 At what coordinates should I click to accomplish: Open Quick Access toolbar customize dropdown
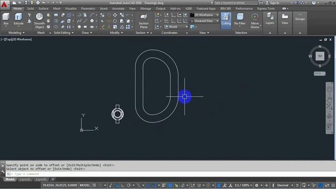point(60,3)
